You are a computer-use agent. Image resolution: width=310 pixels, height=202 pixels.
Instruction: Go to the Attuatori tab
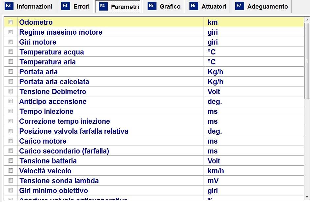pos(208,6)
